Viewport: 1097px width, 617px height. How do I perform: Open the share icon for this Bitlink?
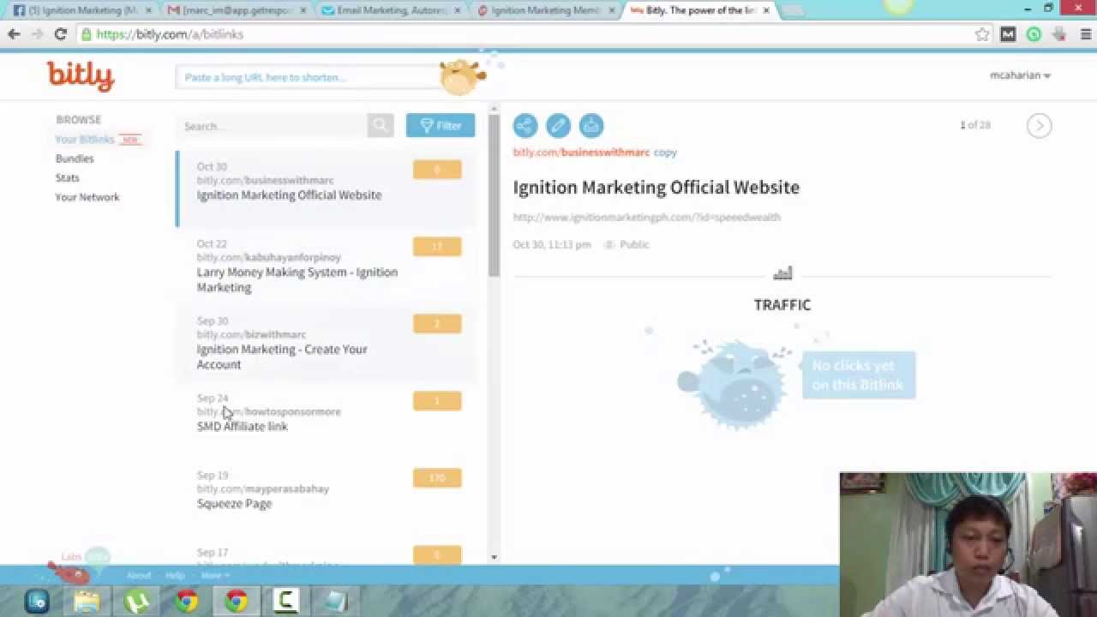coord(525,126)
